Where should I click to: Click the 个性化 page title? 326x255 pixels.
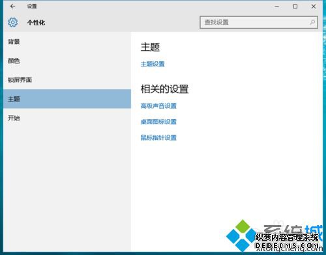point(36,23)
